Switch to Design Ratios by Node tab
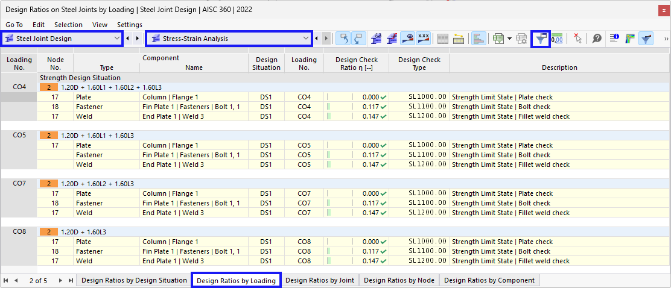The width and height of the screenshot is (671, 288). click(399, 280)
